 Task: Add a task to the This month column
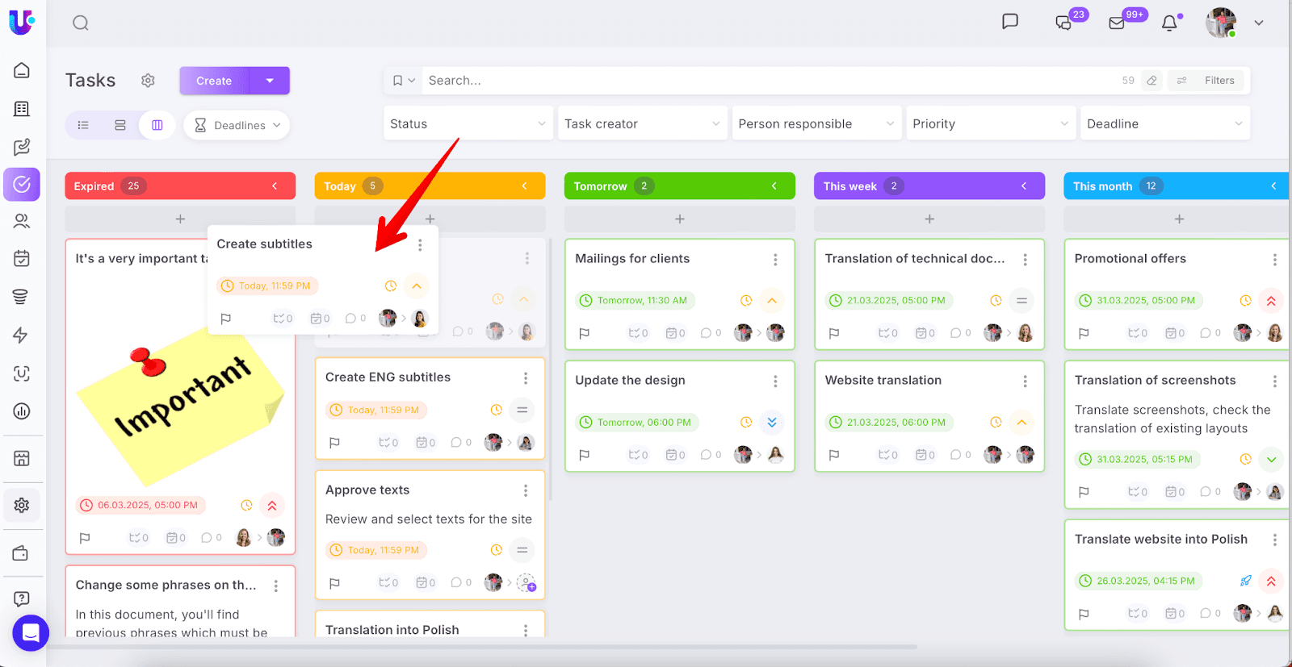coord(1179,219)
